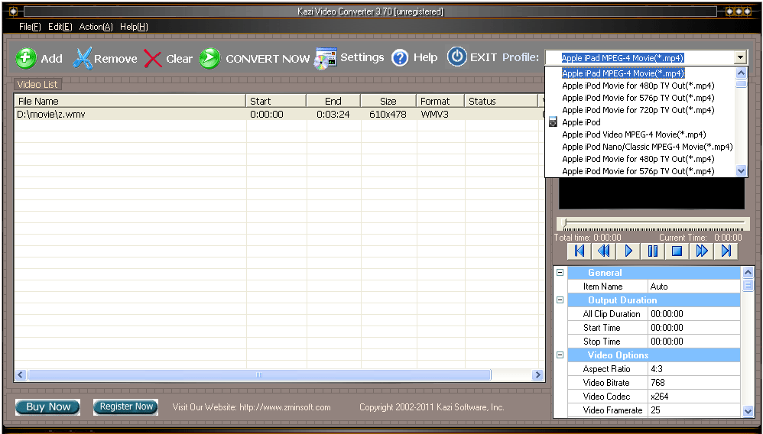Select the Video List tab
The height and width of the screenshot is (434, 763).
[x=37, y=84]
